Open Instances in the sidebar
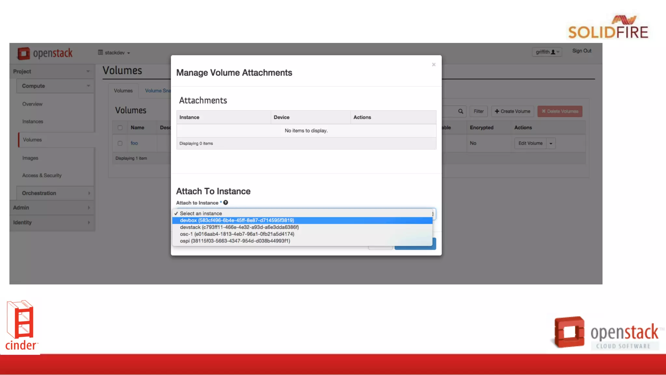This screenshot has height=375, width=666. (x=33, y=121)
